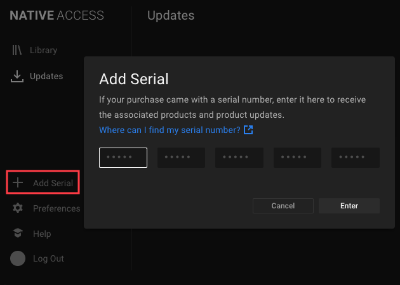Viewport: 400px width, 285px height.
Task: Focus the first serial number field
Action: coord(123,158)
